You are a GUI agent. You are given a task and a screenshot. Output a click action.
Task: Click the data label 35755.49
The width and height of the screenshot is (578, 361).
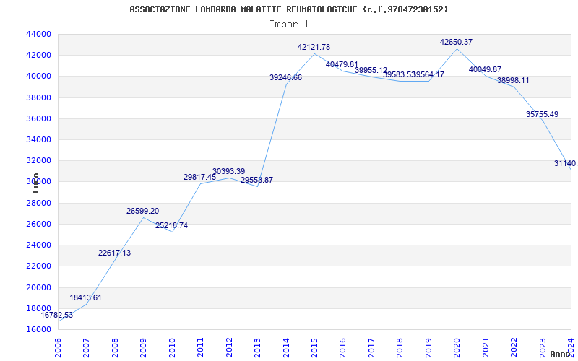(x=543, y=114)
